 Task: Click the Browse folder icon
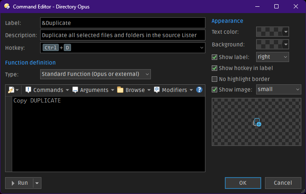(120, 90)
